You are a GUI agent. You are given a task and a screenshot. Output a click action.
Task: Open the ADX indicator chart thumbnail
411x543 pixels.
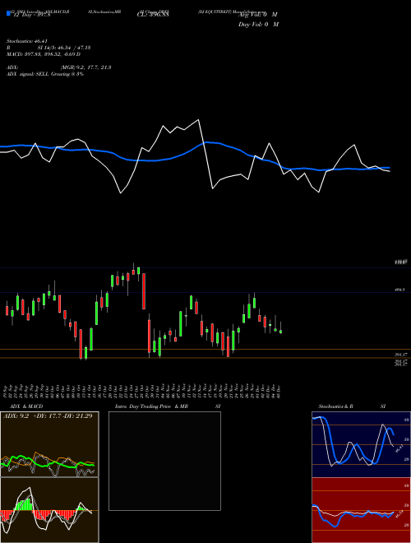pos(49,444)
